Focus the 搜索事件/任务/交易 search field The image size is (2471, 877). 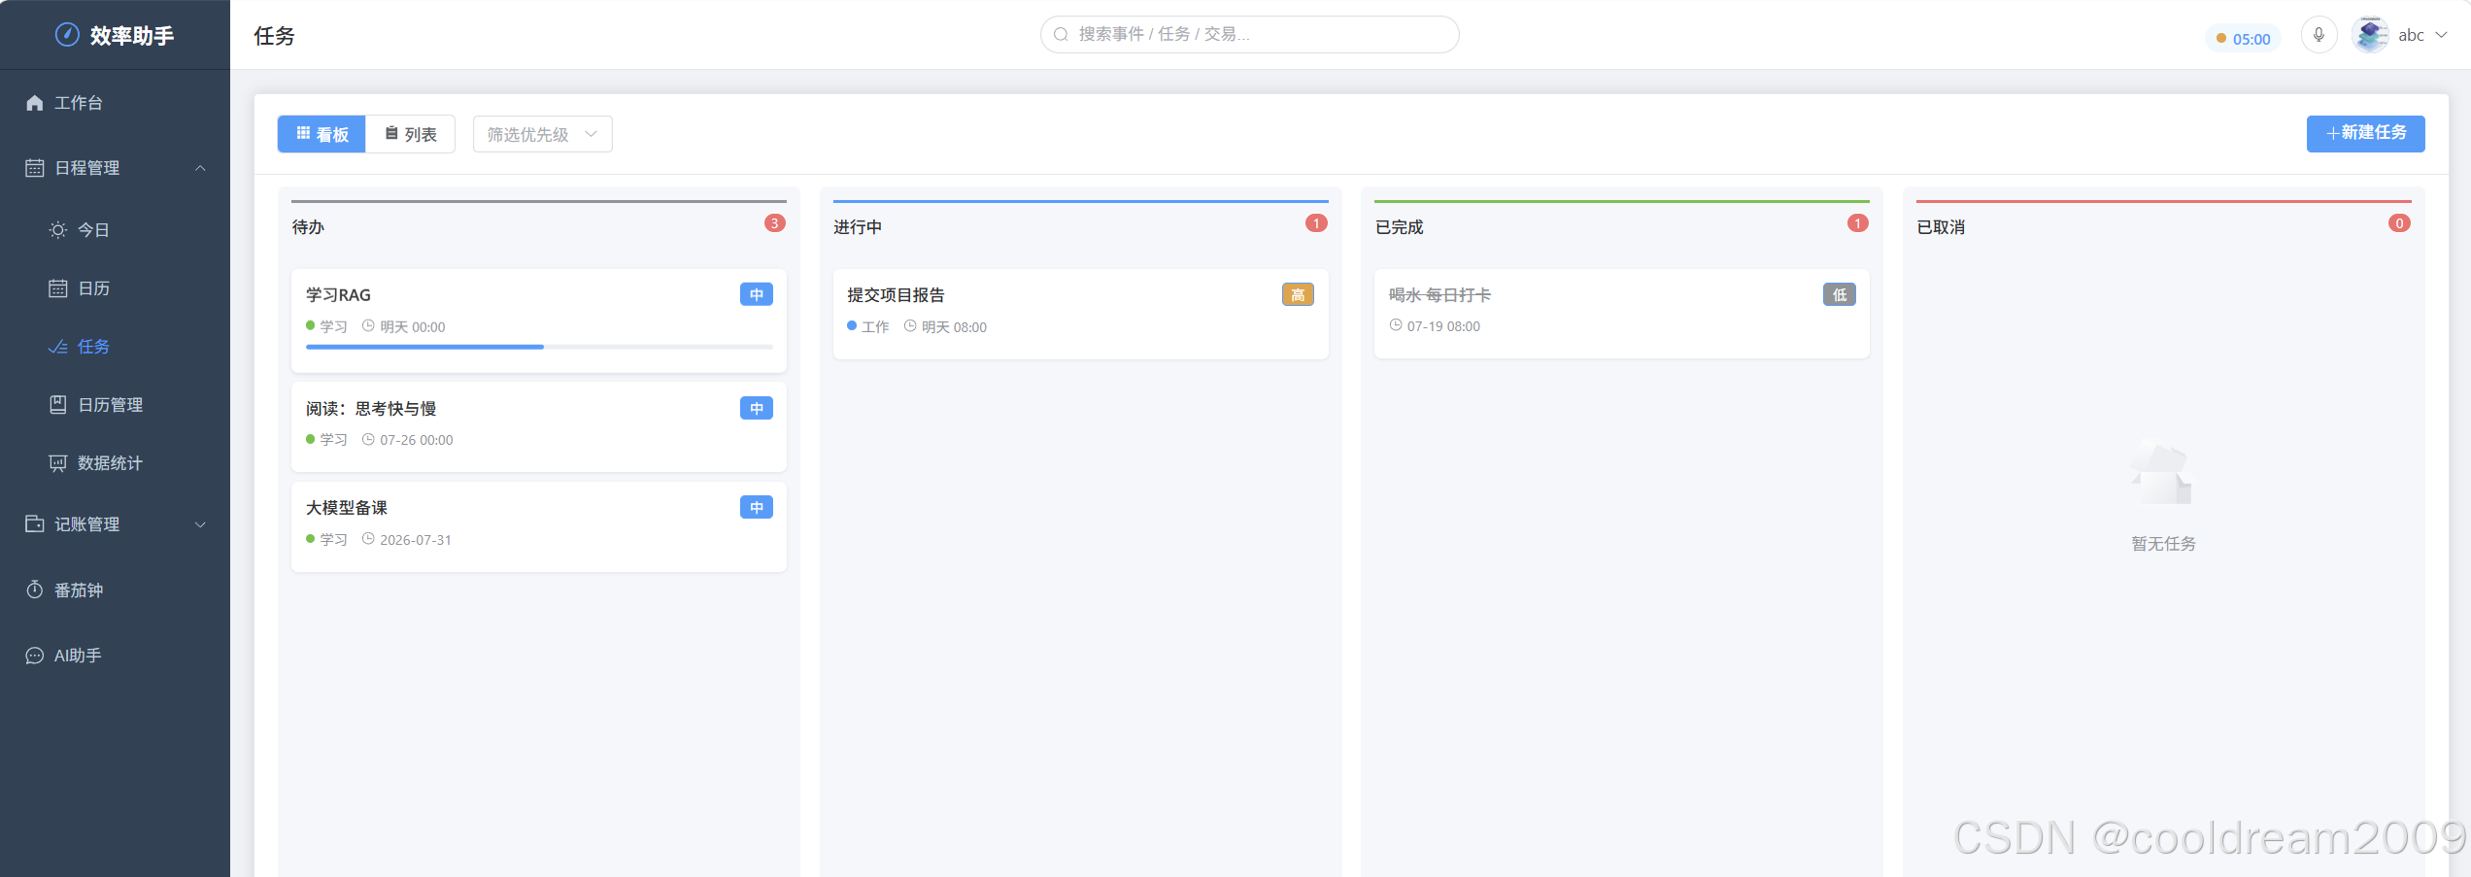[x=1249, y=35]
